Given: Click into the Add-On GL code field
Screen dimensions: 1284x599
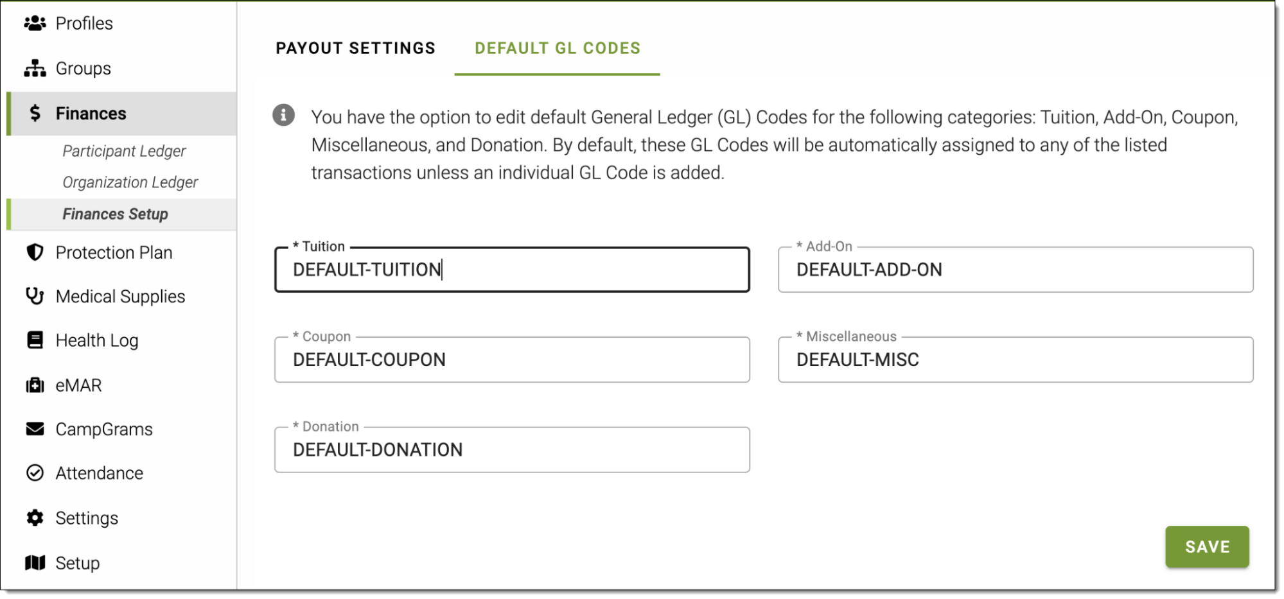Looking at the screenshot, I should coord(1015,270).
